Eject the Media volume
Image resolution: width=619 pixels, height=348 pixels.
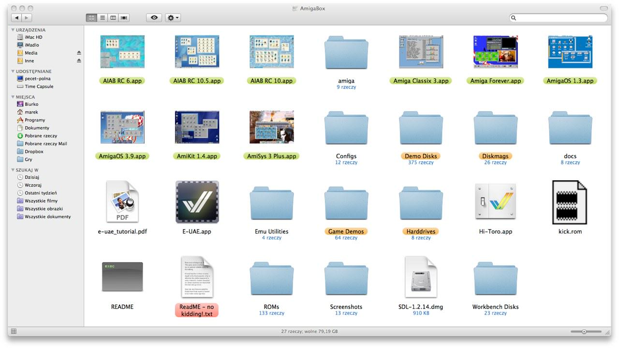(79, 53)
